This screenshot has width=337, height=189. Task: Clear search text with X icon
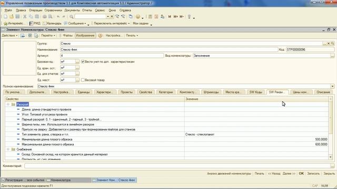[112, 16]
